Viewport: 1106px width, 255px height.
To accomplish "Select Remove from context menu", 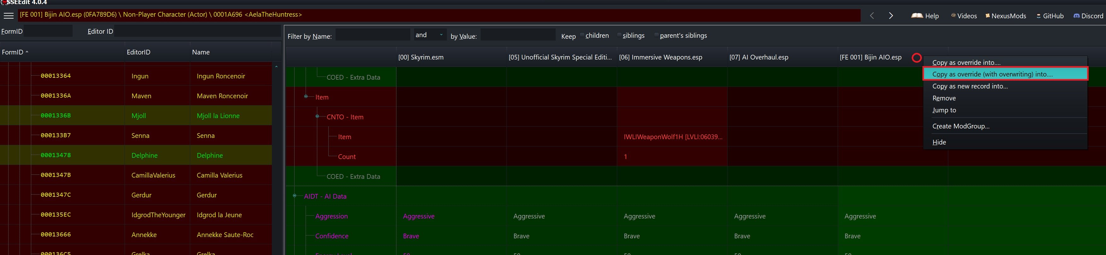I will [1005, 98].
